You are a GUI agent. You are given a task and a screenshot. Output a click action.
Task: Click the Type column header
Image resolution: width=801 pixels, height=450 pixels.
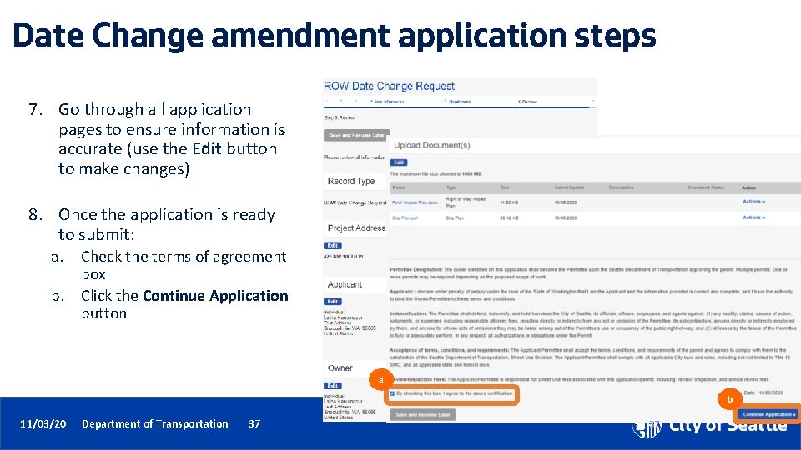pyautogui.click(x=451, y=187)
